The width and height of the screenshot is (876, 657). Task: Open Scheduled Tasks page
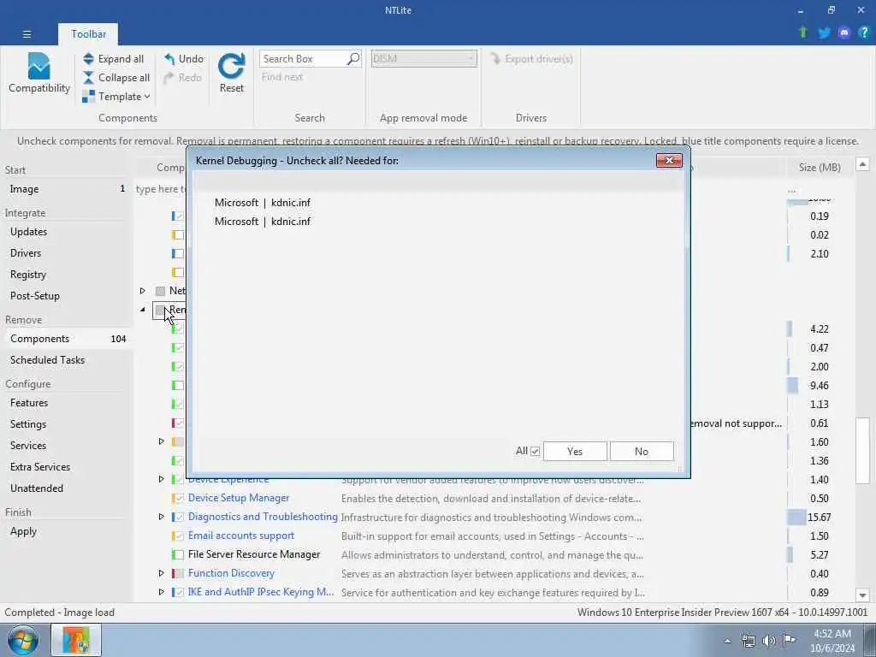point(67,360)
